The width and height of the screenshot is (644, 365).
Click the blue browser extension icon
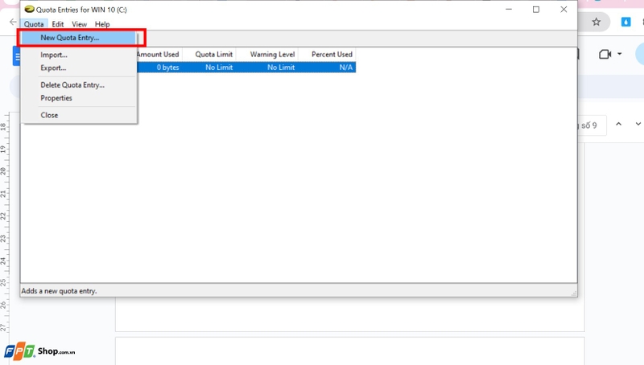click(625, 22)
